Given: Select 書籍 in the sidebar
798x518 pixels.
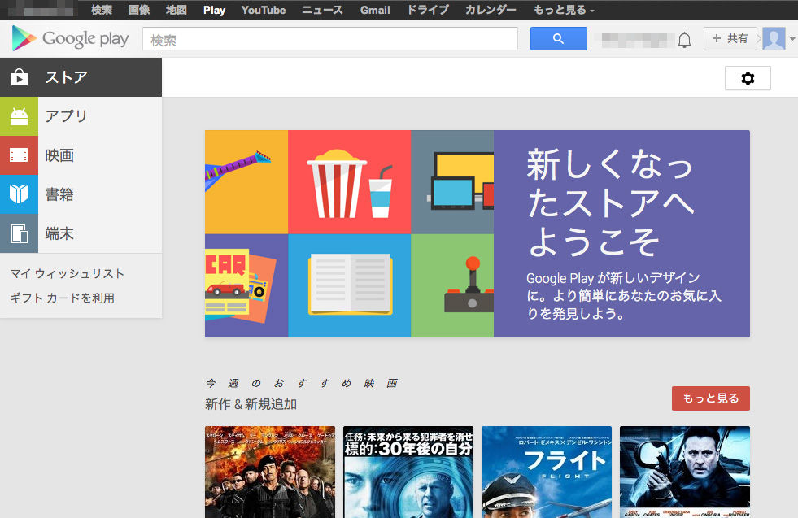Looking at the screenshot, I should [x=81, y=194].
